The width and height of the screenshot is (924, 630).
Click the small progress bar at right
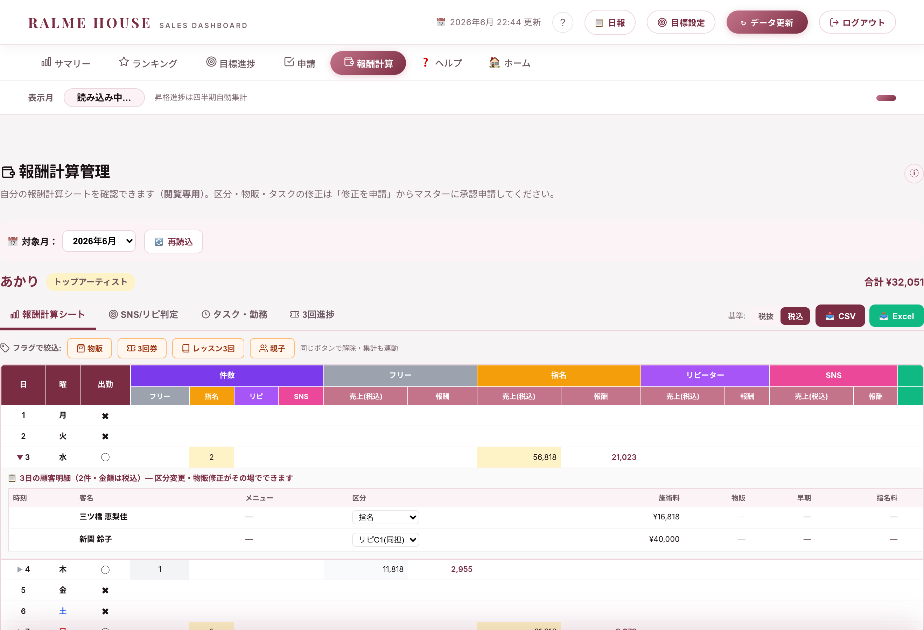(x=886, y=98)
